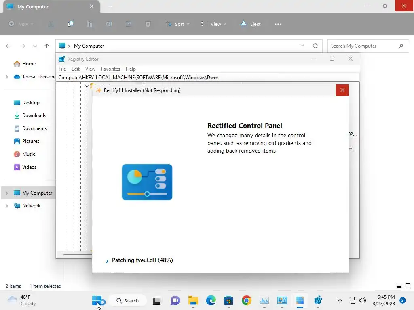This screenshot has height=310, width=414.
Task: Click the Delete trash icon in toolbar
Action: [148, 24]
